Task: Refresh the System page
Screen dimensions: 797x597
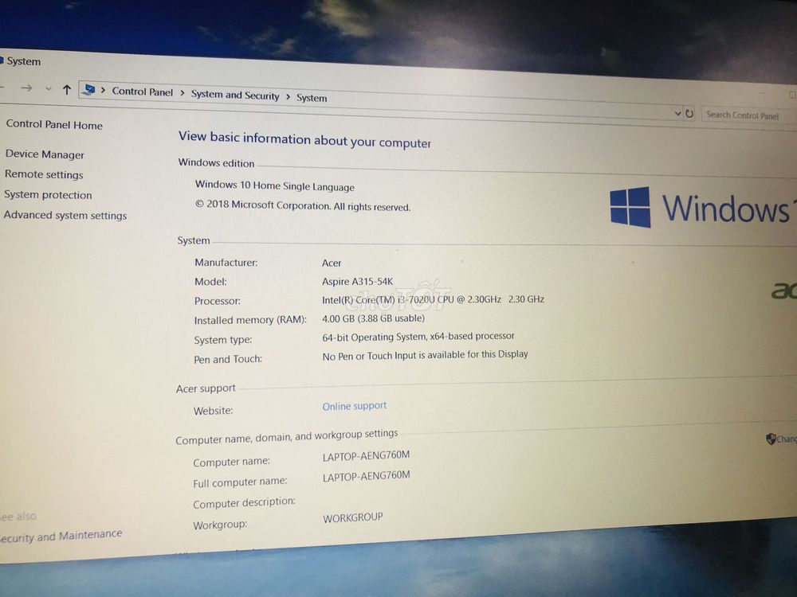Action: point(689,114)
